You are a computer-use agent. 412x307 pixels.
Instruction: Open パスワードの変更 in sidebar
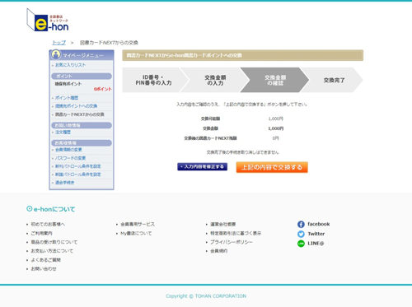tap(71, 158)
